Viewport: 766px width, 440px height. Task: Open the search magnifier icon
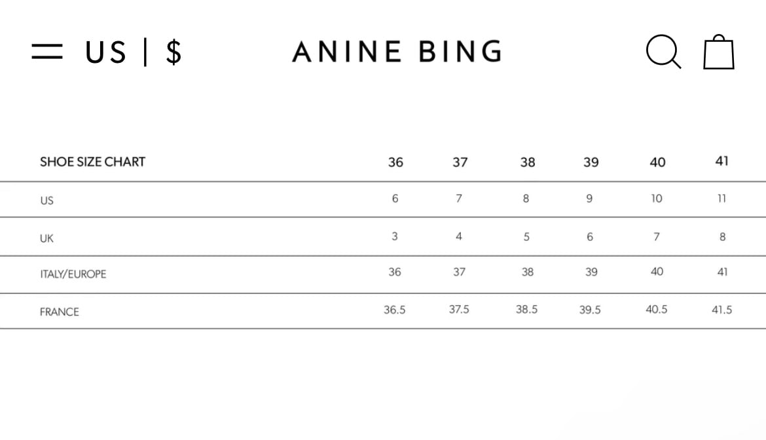(663, 52)
